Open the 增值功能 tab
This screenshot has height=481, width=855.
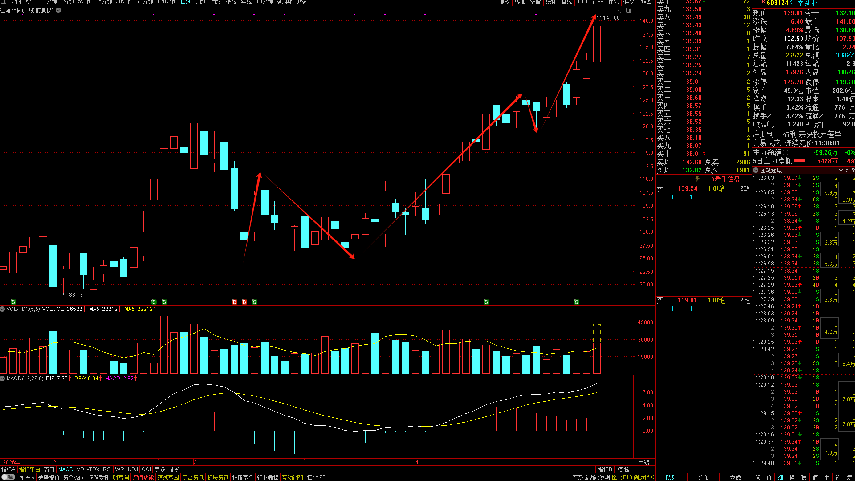tap(143, 477)
